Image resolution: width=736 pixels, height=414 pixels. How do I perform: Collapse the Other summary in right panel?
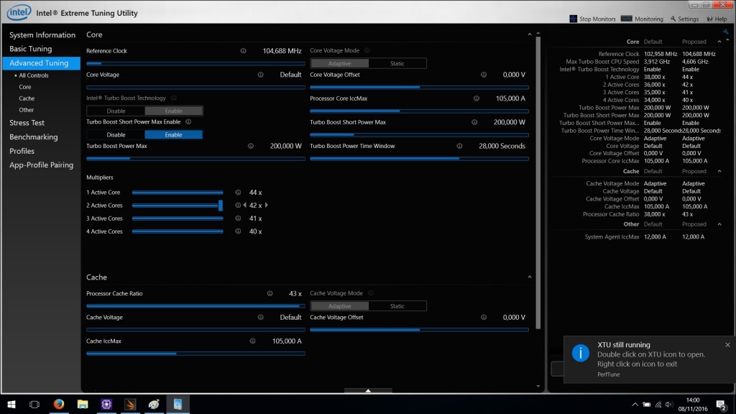point(719,224)
